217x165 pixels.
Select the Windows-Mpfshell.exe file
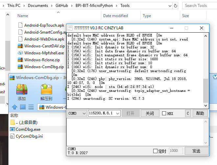point(44,53)
